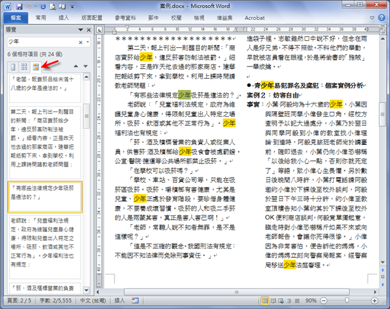Viewport: 390px width, 309px height.
Task: Select result 「老闆，販賣菸品給未滿十八歲的少年
Action: coord(45,87)
